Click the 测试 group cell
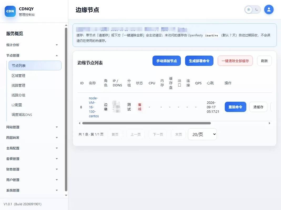 pyautogui.click(x=129, y=107)
